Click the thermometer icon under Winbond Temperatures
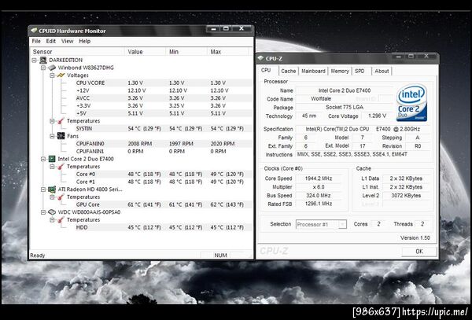472x320 pixels. pyautogui.click(x=61, y=121)
